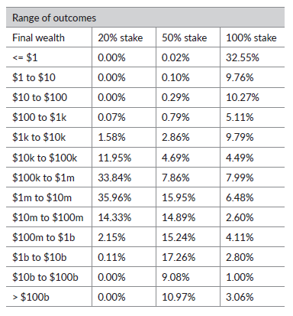The height and width of the screenshot is (316, 293).
Task: Select the > $100b row label
Action: 31,297
